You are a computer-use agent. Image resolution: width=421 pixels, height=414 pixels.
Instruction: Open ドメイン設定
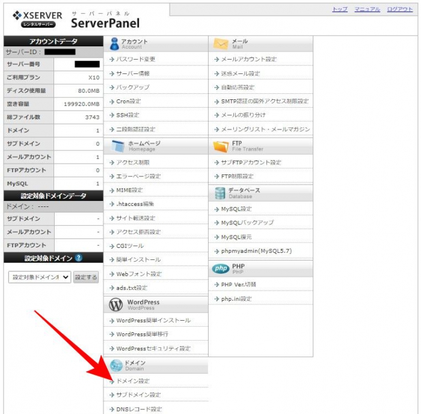tap(133, 381)
